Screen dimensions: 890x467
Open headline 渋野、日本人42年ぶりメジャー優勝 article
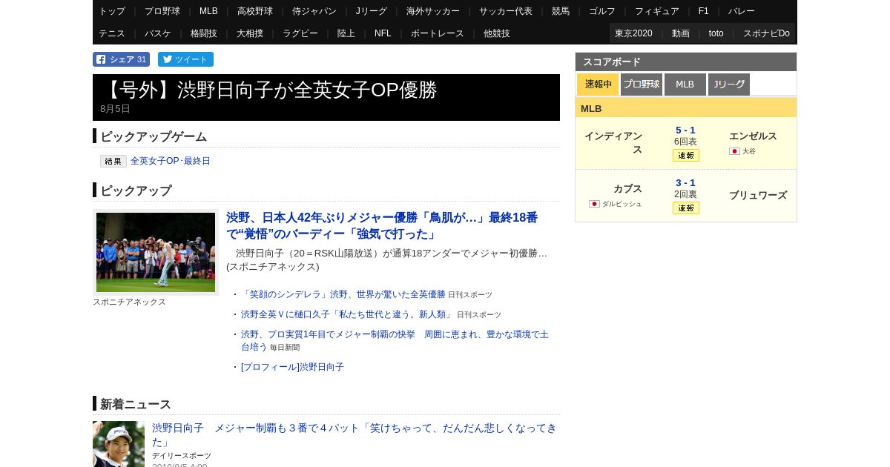tap(382, 225)
